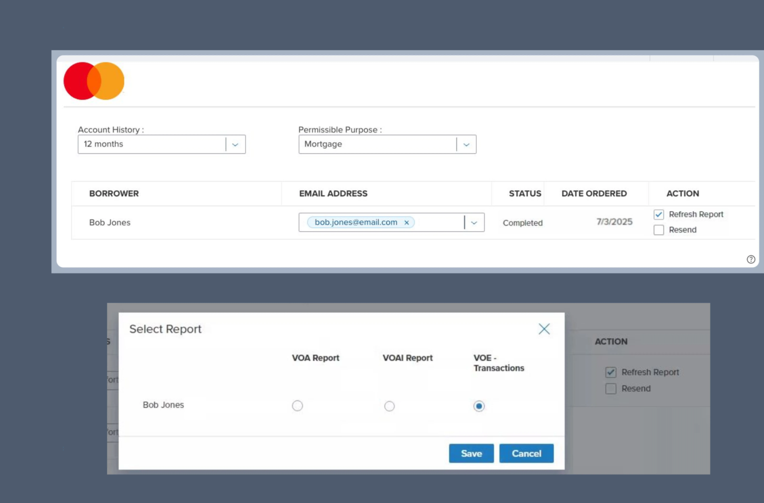The image size is (764, 503).
Task: Select the borrower name Bob Jones
Action: (109, 222)
